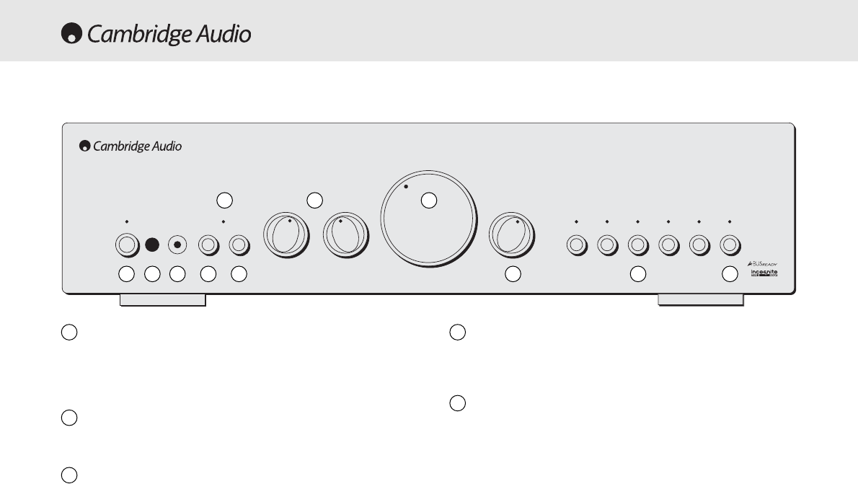Select the second input button in six-button row
Viewport: 858px width, 484px height.
[607, 245]
